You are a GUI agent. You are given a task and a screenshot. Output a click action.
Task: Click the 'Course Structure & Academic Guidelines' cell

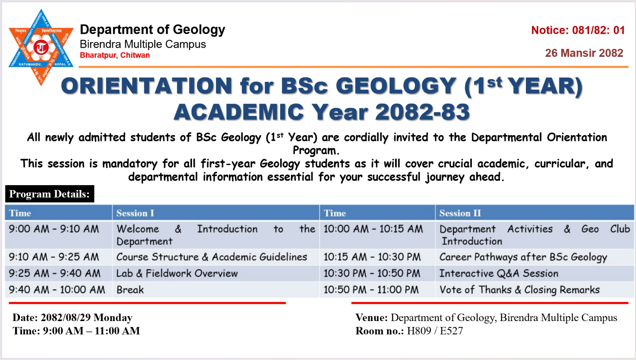[211, 257]
